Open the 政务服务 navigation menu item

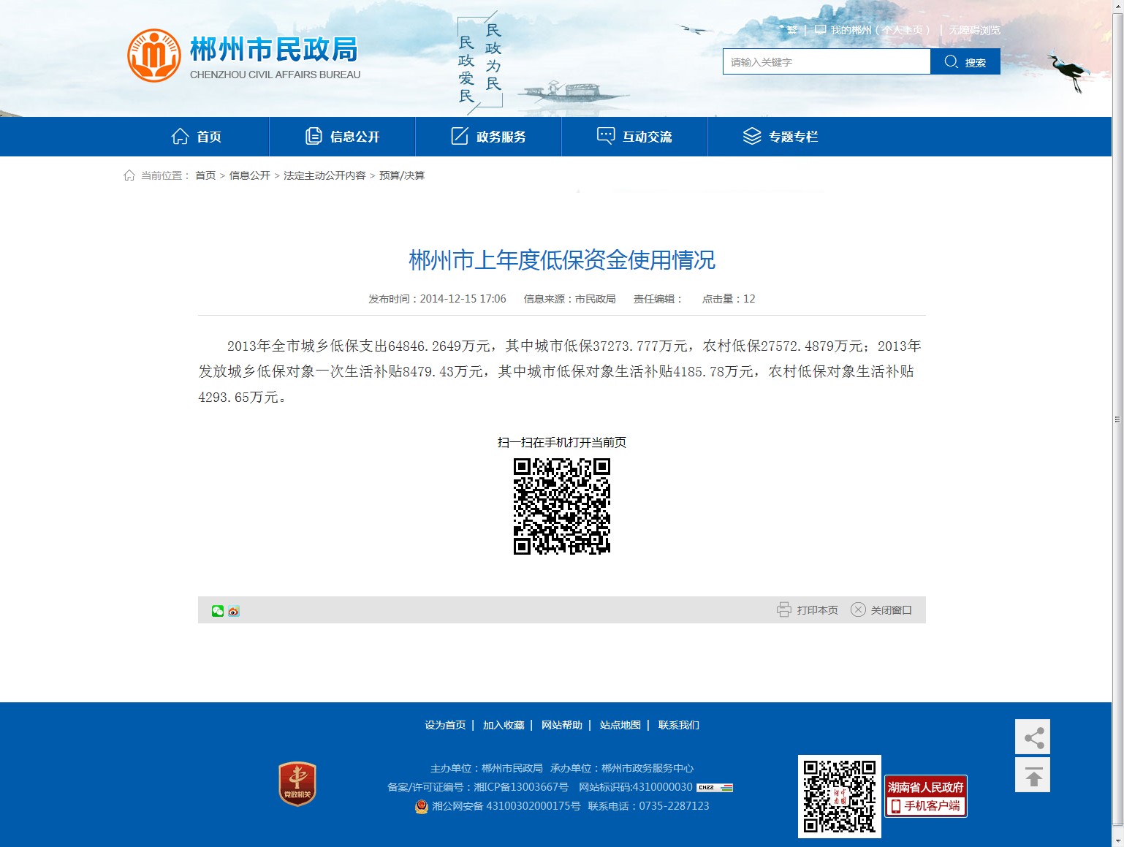(x=489, y=137)
